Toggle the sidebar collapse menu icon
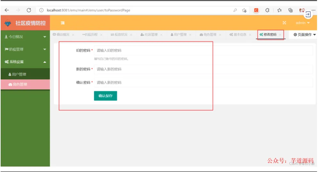 63,23
